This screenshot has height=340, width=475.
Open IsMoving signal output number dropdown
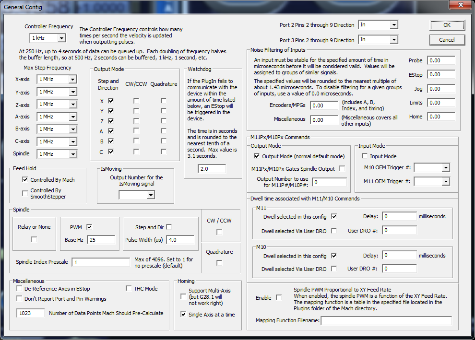(137, 195)
